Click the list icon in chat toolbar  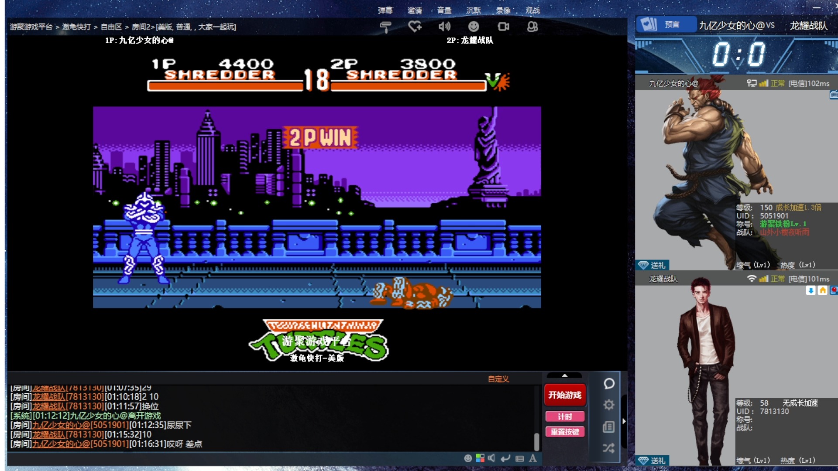(519, 458)
